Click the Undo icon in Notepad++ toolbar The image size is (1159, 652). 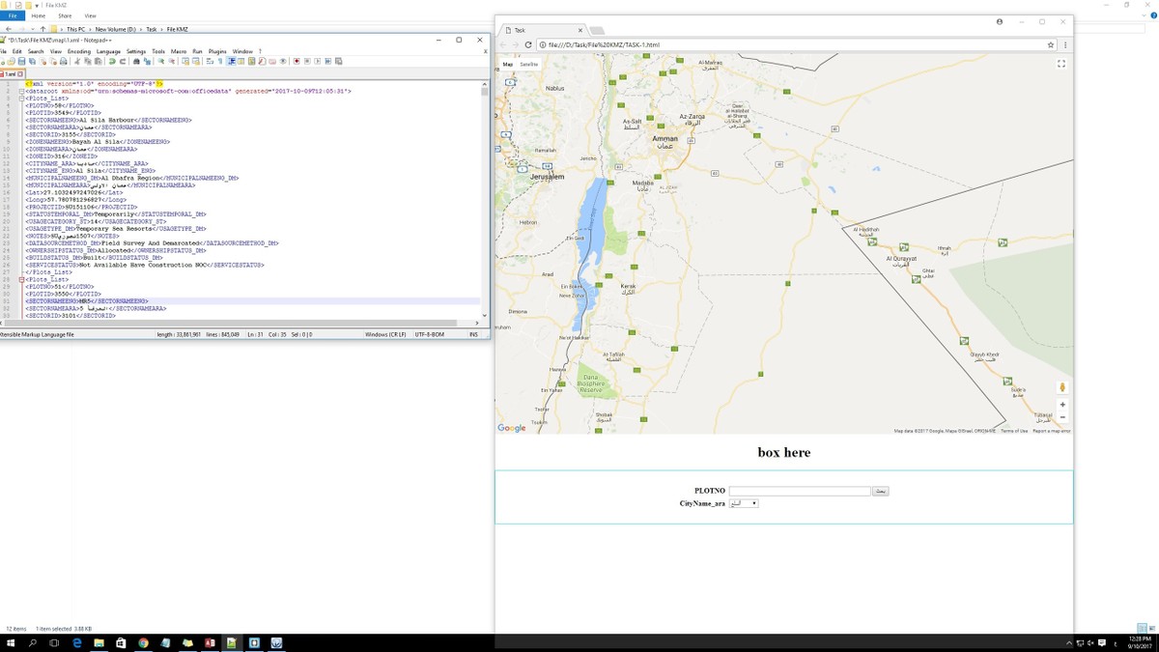click(x=112, y=61)
